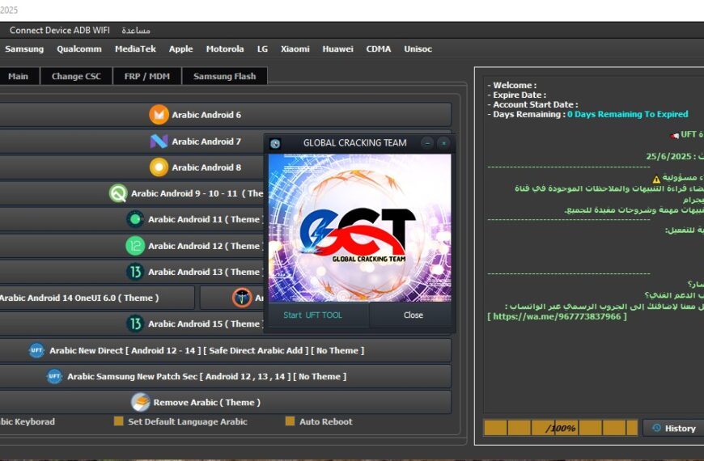Screen dimensions: 704x461
Task: Open the Samsung brand menu
Action: (24, 49)
